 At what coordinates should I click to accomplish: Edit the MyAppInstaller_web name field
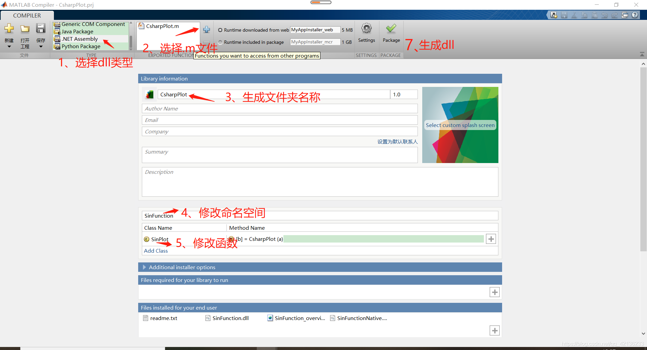[x=315, y=30]
